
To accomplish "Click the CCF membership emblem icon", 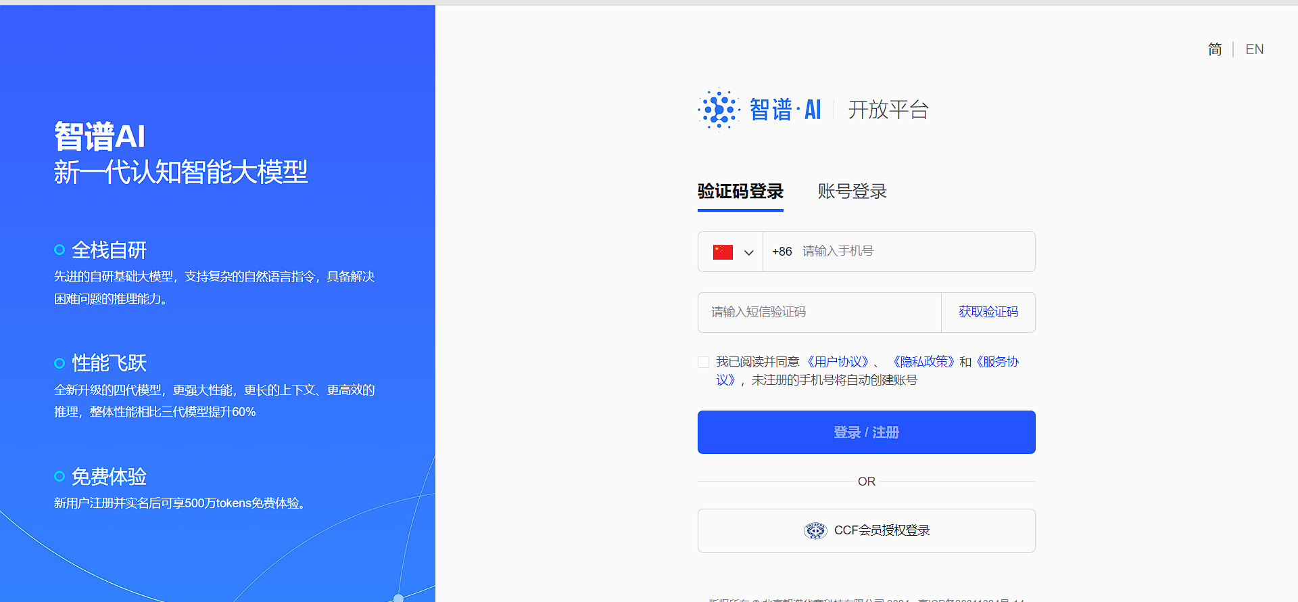I will pos(815,531).
